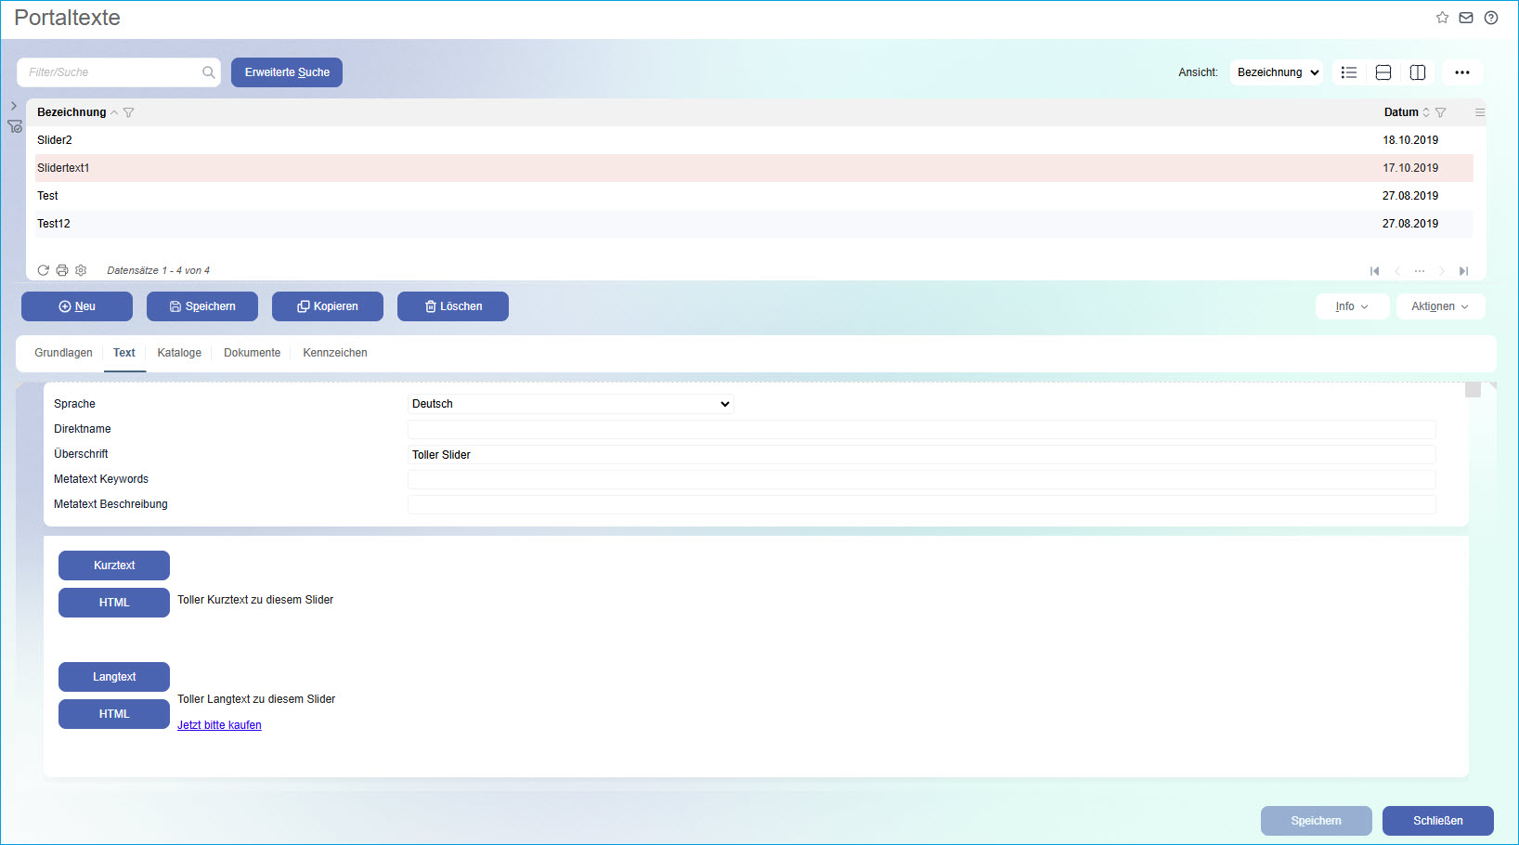1519x845 pixels.
Task: Go to the next page of records
Action: (1442, 271)
